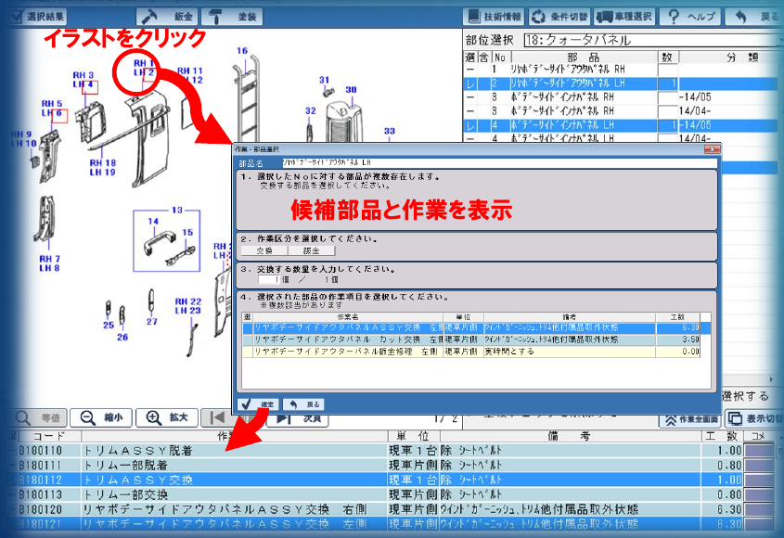
Task: Click the 数 quantity cell of row 2
Action: [667, 83]
